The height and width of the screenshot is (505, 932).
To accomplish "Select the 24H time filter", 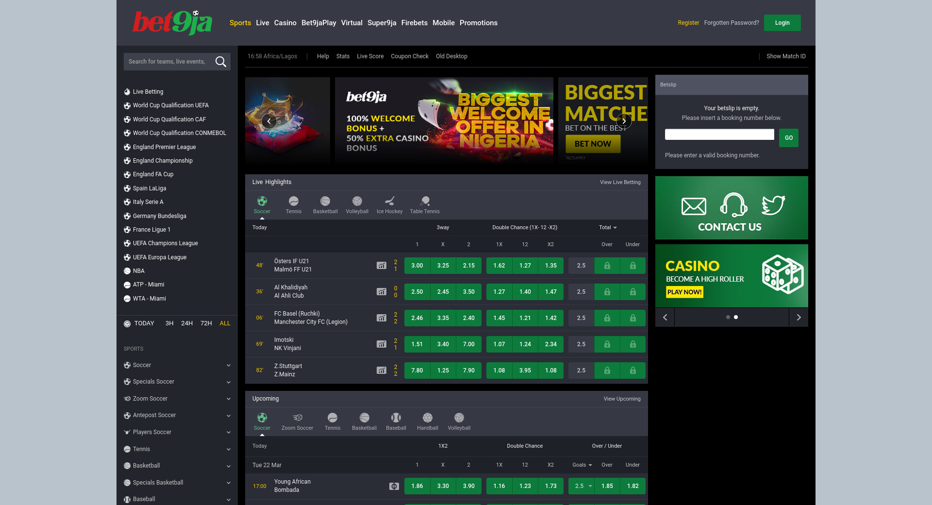I will click(x=187, y=323).
